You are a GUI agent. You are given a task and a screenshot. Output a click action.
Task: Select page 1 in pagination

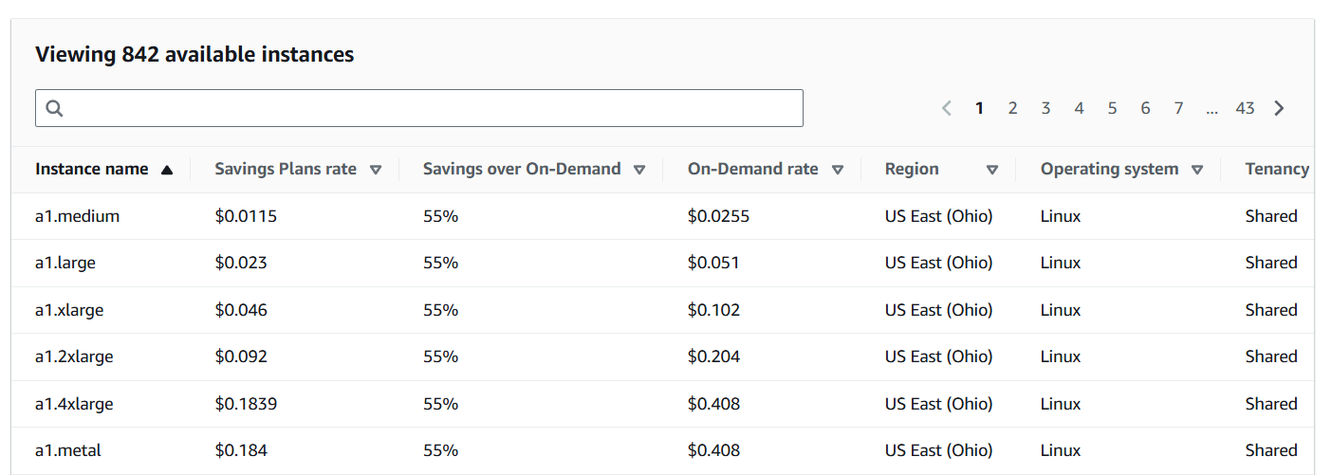tap(979, 108)
